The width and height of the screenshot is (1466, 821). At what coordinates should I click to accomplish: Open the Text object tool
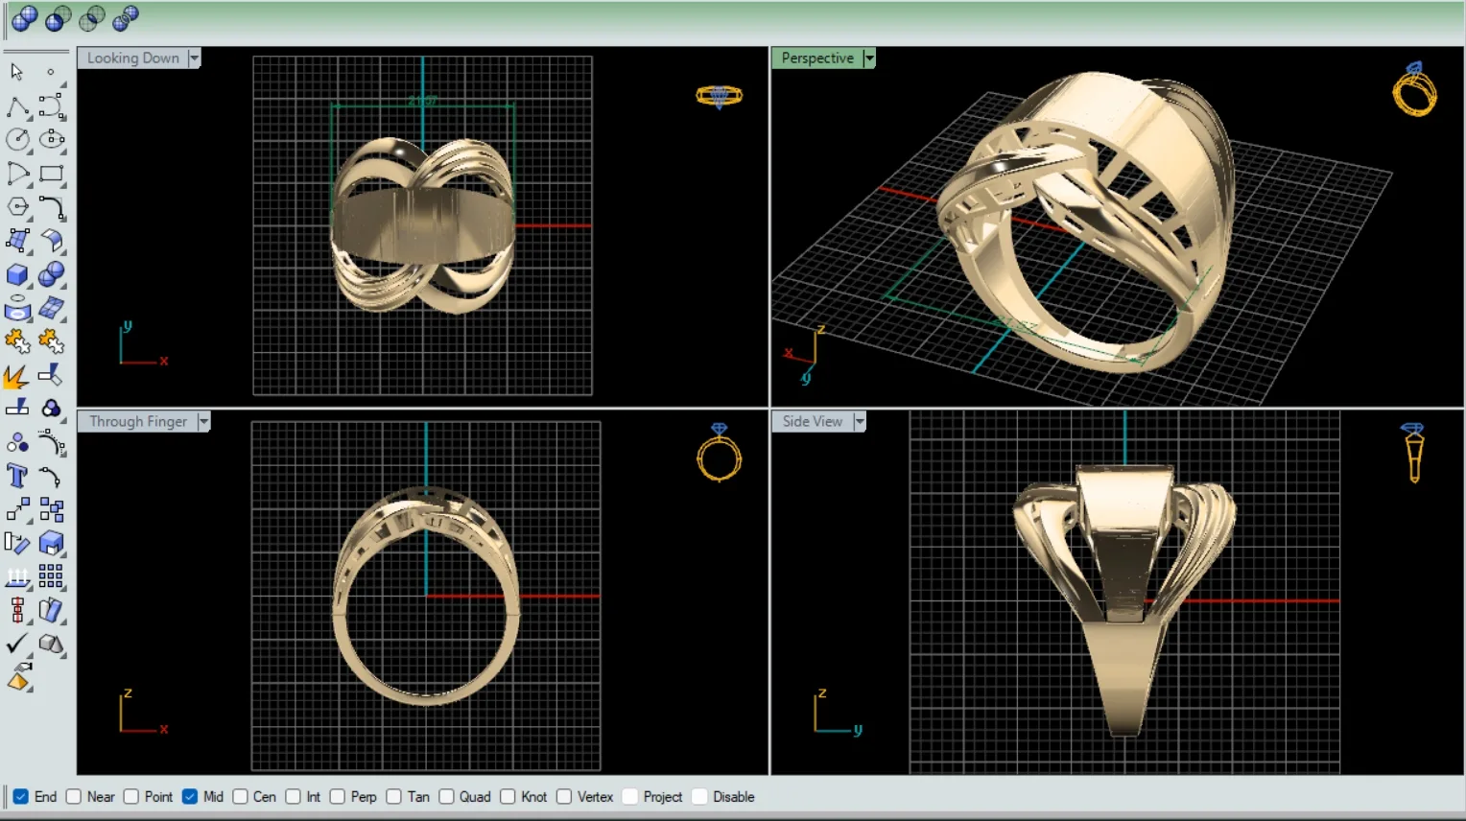point(17,476)
